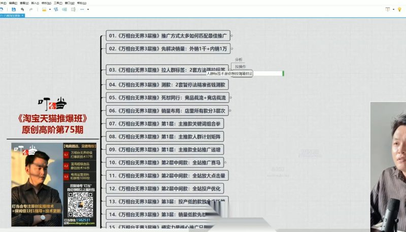Image resolution: width=406 pixels, height=232 pixels.
Task: Open the Topic icon dropdown arrow
Action: point(50,10)
